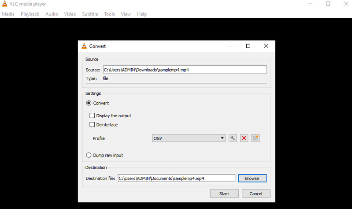
Task: Select the Dump raw input option
Action: (x=89, y=155)
